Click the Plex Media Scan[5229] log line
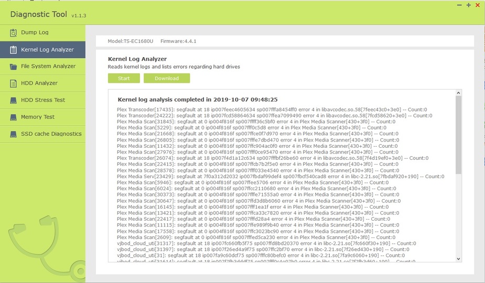Image resolution: width=485 pixels, height=283 pixels. [x=252, y=128]
